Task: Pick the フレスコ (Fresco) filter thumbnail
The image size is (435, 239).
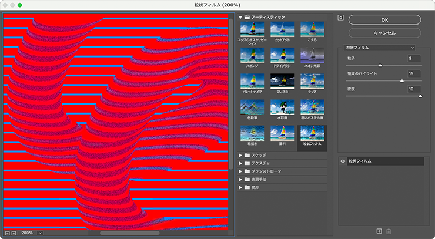Action: 282,81
